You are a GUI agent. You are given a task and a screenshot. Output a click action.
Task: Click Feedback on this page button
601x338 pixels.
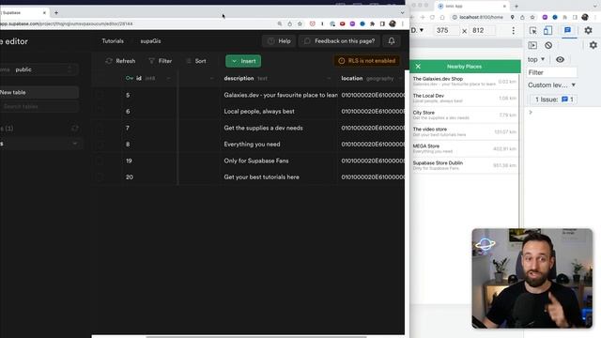pos(339,41)
